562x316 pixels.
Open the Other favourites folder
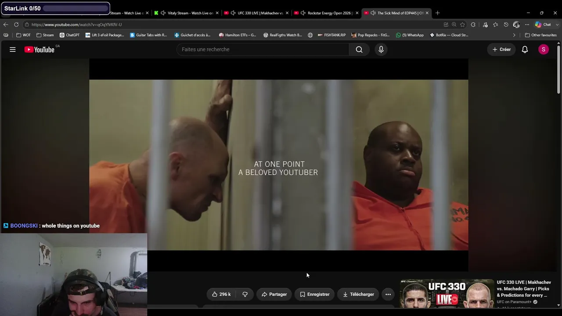pos(540,35)
